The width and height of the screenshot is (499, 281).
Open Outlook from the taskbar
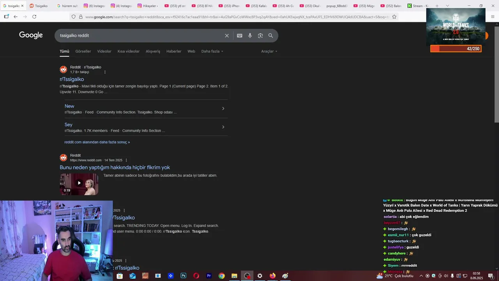[x=133, y=276]
